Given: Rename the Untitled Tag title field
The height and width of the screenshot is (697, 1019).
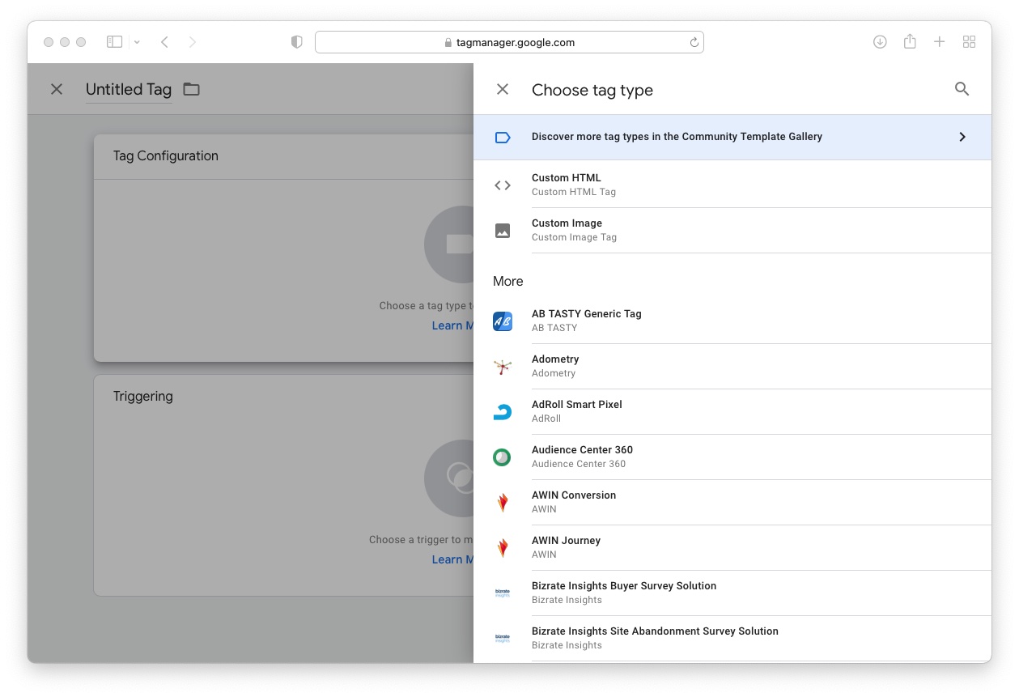Looking at the screenshot, I should [x=129, y=90].
